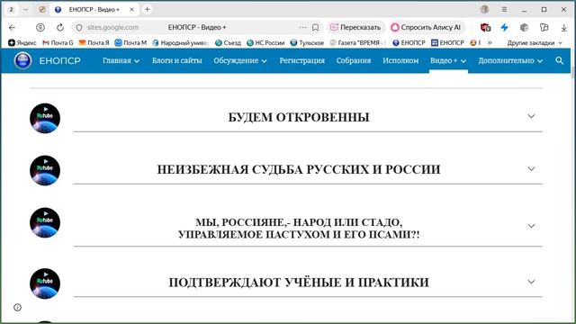Click the blue lightning turbo icon
This screenshot has height=324, width=576.
tap(504, 28)
